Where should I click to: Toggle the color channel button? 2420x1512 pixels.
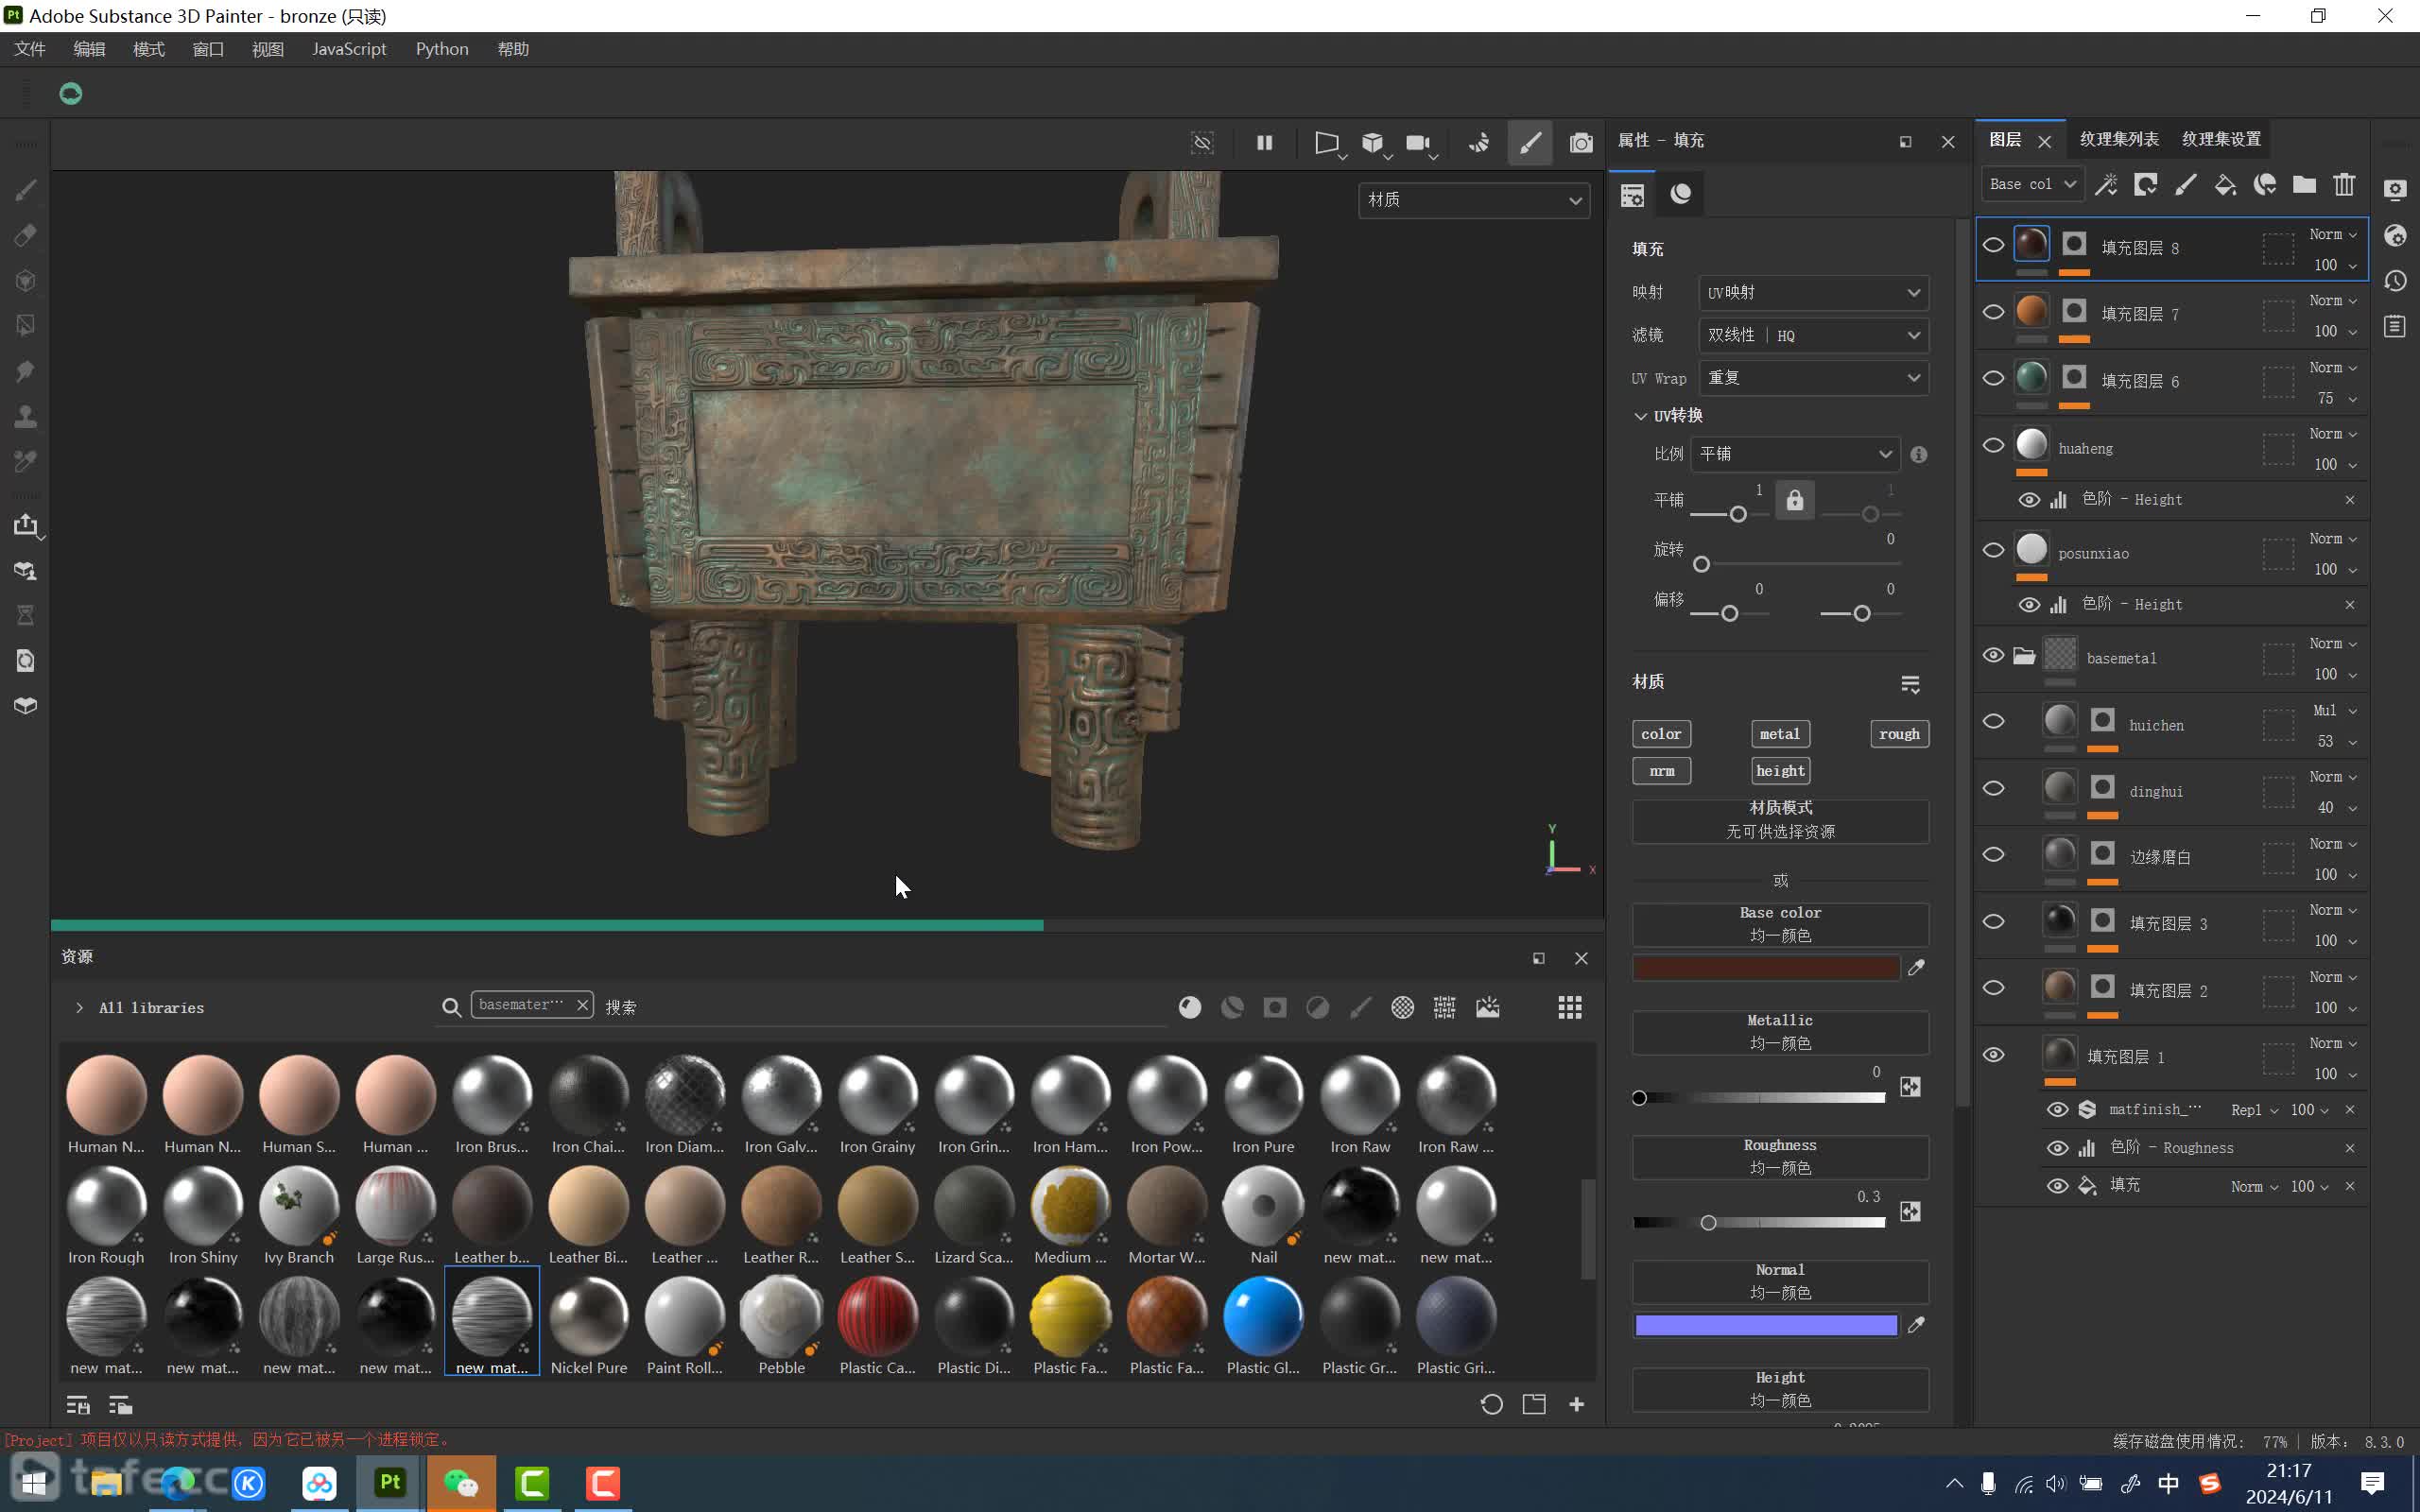tap(1661, 734)
